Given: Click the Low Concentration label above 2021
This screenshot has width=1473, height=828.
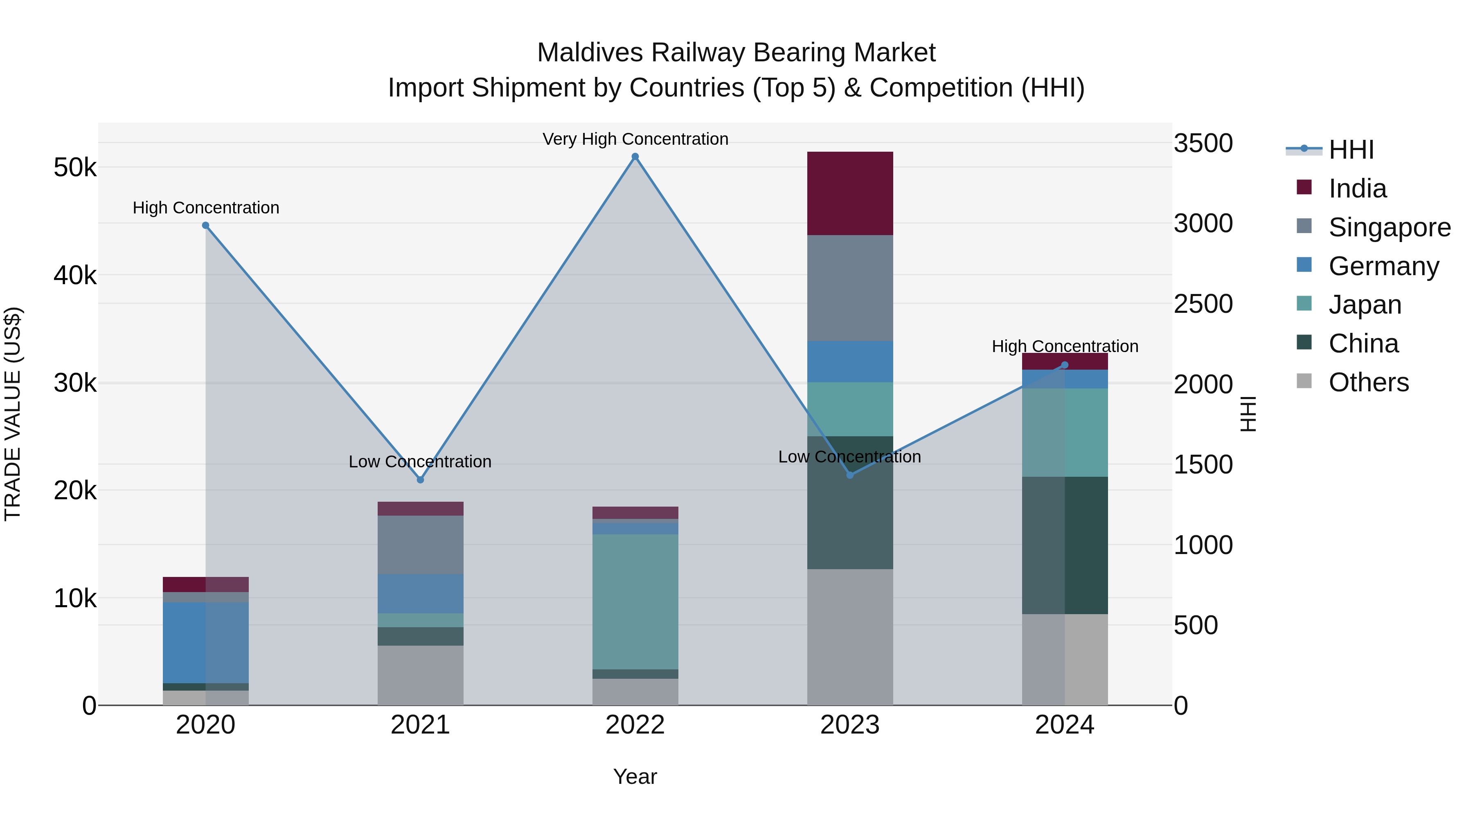Looking at the screenshot, I should click(420, 462).
